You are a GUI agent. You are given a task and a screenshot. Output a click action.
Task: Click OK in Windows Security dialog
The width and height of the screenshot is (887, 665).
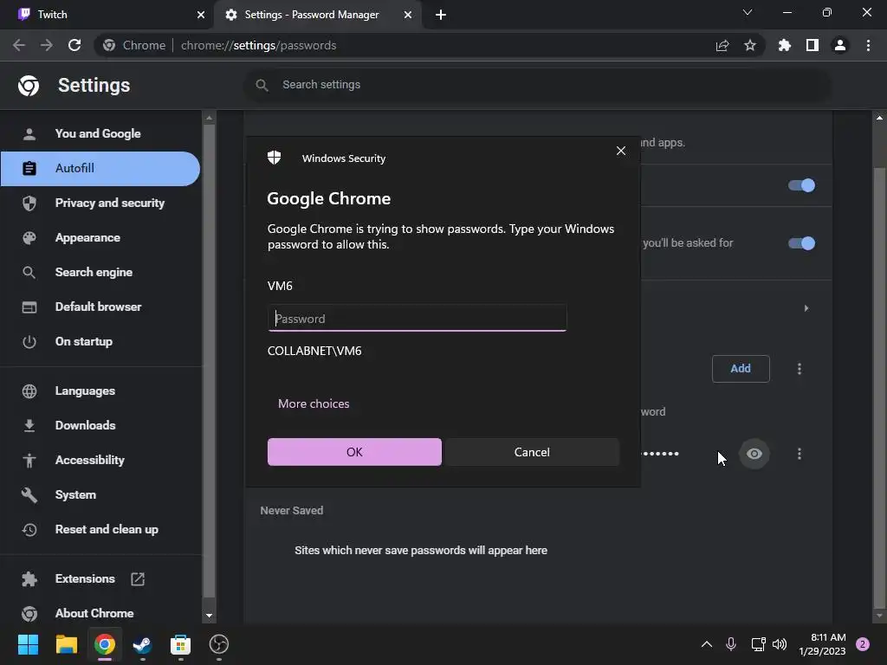[x=354, y=452]
